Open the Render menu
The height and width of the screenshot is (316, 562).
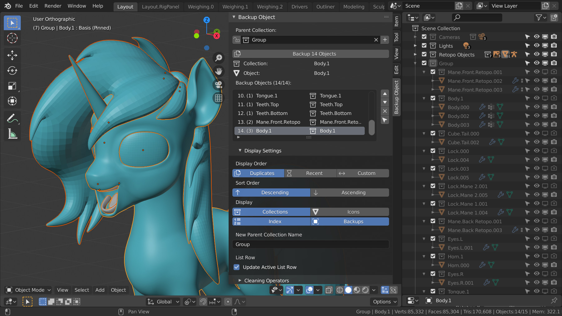[x=52, y=6]
